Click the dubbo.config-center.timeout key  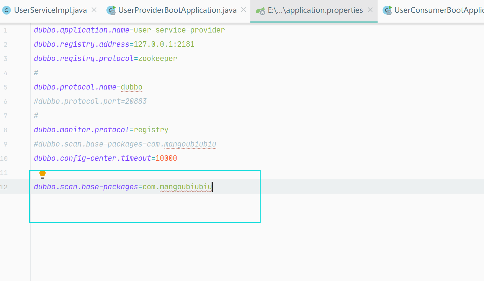tap(92, 158)
